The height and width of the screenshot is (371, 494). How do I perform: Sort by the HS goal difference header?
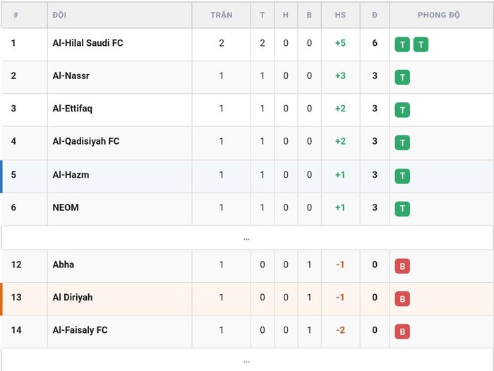tap(340, 15)
